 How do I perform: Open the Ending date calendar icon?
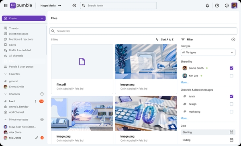click(231, 140)
